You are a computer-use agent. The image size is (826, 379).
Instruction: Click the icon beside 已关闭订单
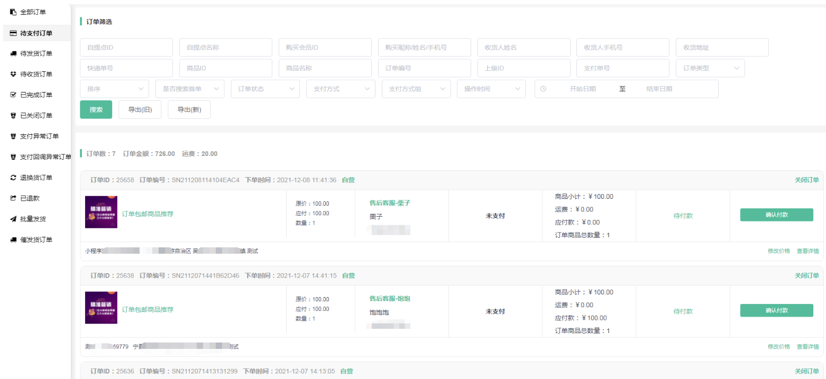pos(14,115)
